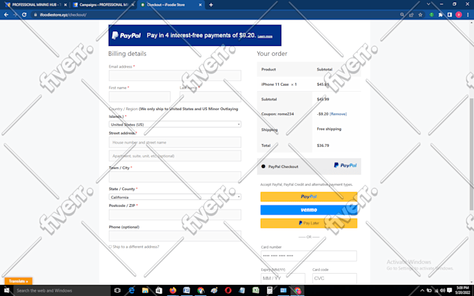Focus the Phone (optional) field

175,236
